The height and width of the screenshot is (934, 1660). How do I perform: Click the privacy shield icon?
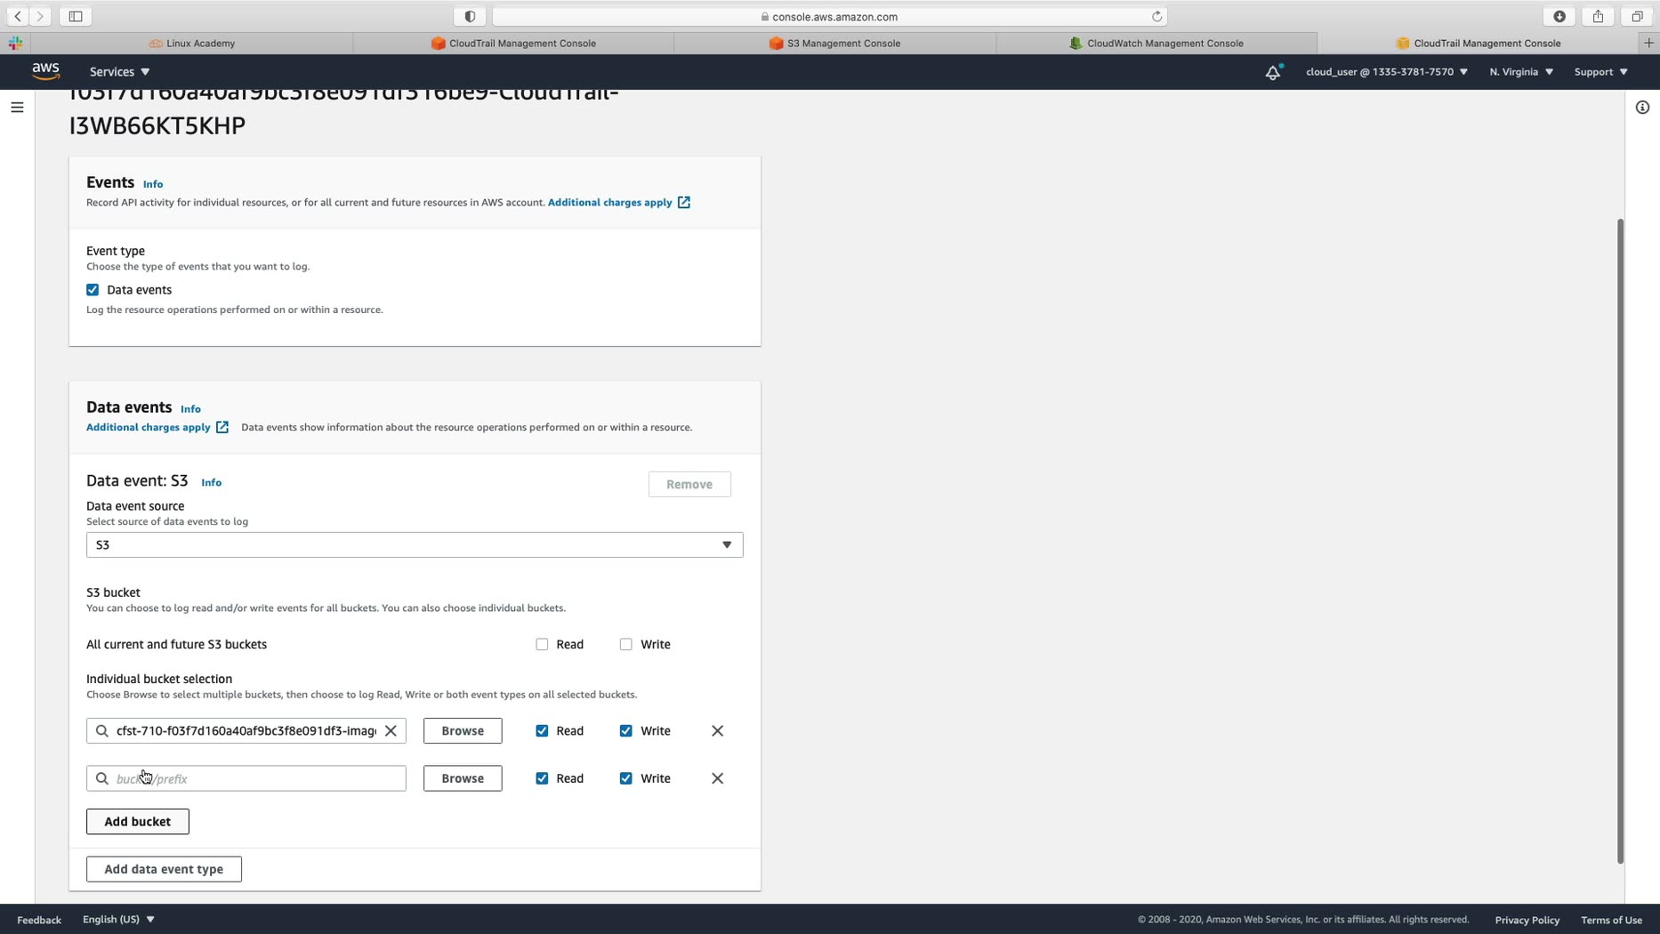point(471,16)
